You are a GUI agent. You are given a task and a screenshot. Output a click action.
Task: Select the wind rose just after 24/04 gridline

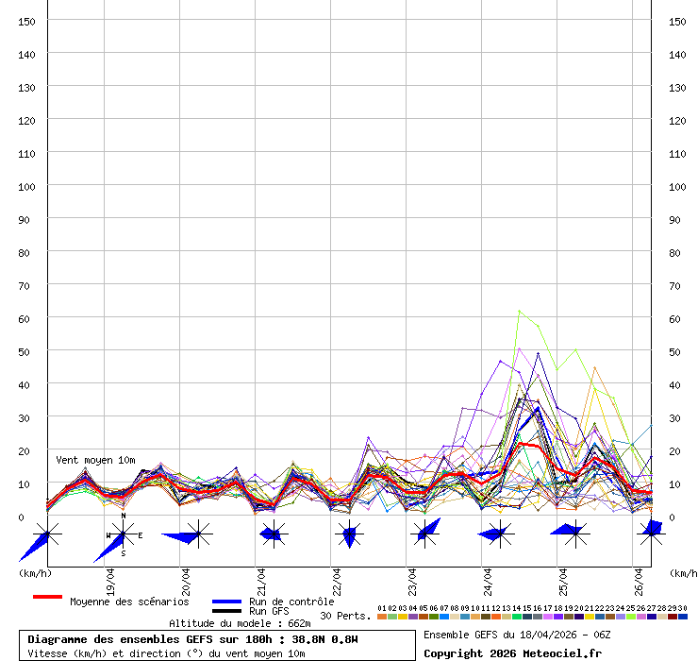click(x=500, y=535)
